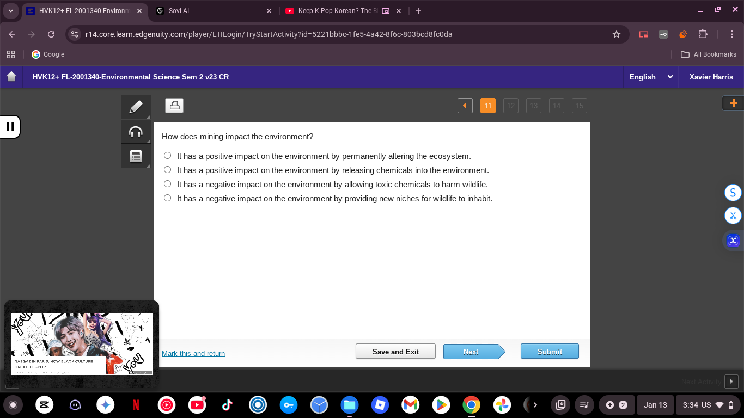
Task: Expand the Chrome tab search dropdown
Action: (11, 11)
